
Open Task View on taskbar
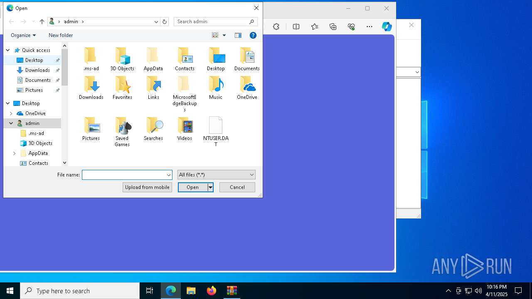(150, 291)
